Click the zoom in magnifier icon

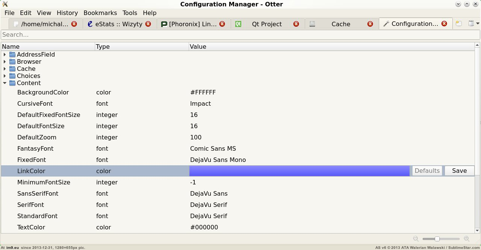coord(467,239)
